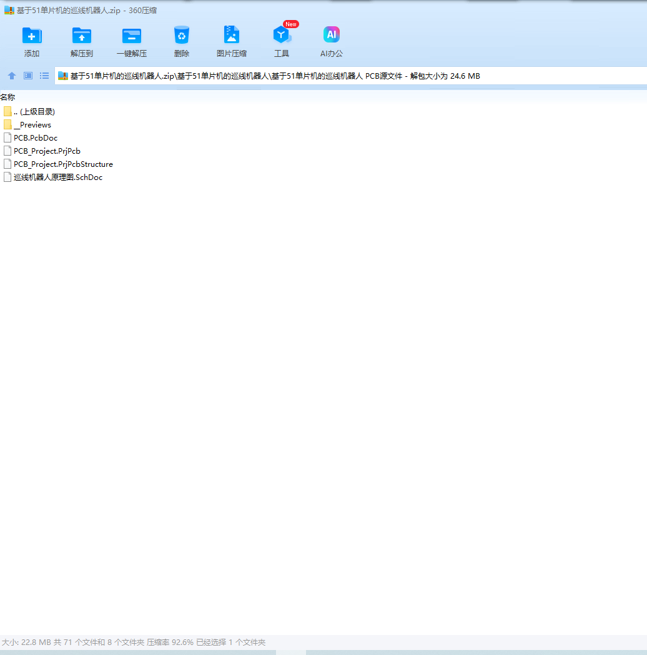This screenshot has width=647, height=655.
Task: Choose 一键解压 one-click extract icon
Action: point(132,36)
